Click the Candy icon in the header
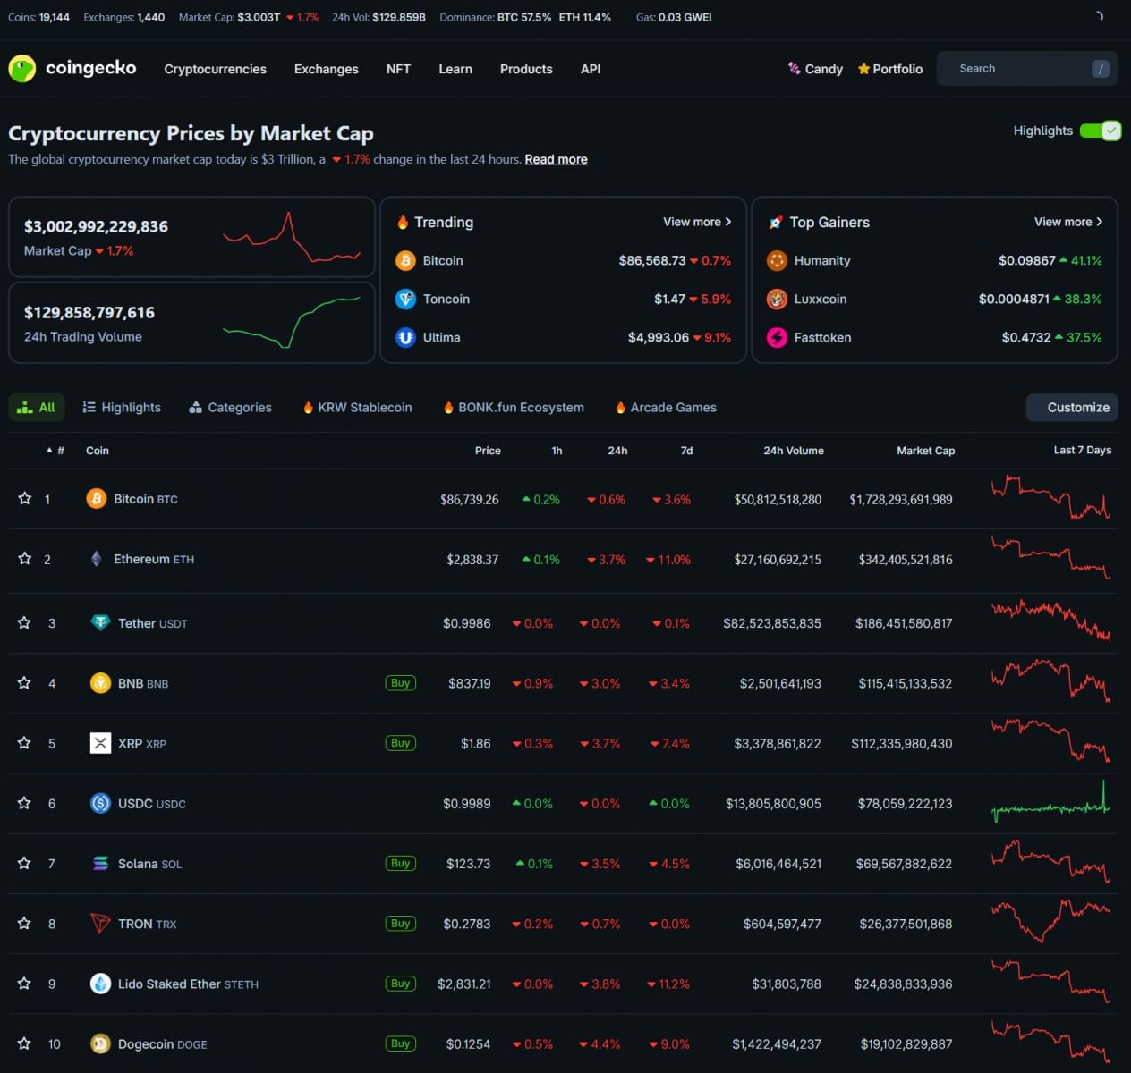The height and width of the screenshot is (1073, 1131). (x=794, y=68)
